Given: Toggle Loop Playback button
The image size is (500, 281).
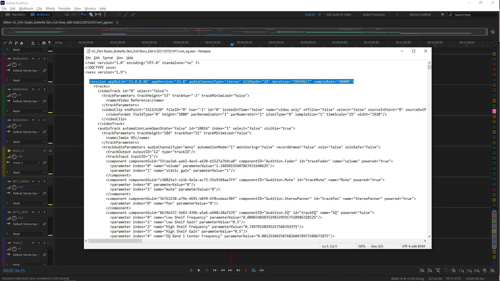Looking at the screenshot, I should [x=254, y=270].
